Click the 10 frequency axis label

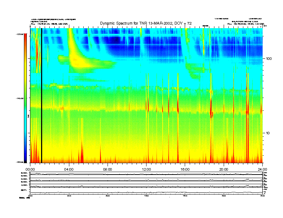[268, 133]
